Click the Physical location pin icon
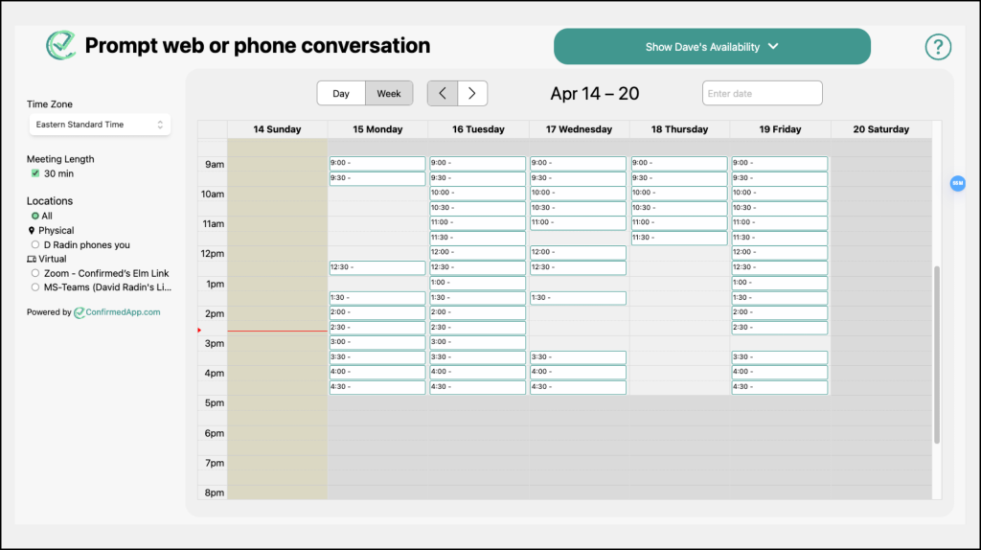Image resolution: width=981 pixels, height=550 pixels. click(32, 231)
